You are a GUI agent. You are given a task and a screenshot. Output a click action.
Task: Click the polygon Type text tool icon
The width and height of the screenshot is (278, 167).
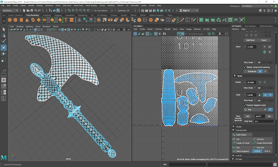click(x=66, y=20)
